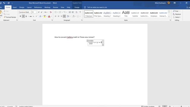Apply red font color
This screenshot has width=190, height=107.
[x=49, y=16]
